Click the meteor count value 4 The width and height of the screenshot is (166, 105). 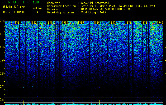tap(37, 12)
